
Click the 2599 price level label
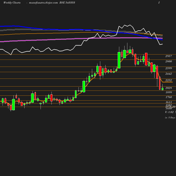[x=169, y=68]
